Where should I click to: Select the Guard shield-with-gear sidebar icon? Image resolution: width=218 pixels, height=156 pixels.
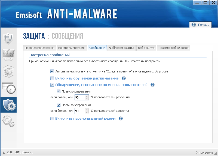point(9,105)
